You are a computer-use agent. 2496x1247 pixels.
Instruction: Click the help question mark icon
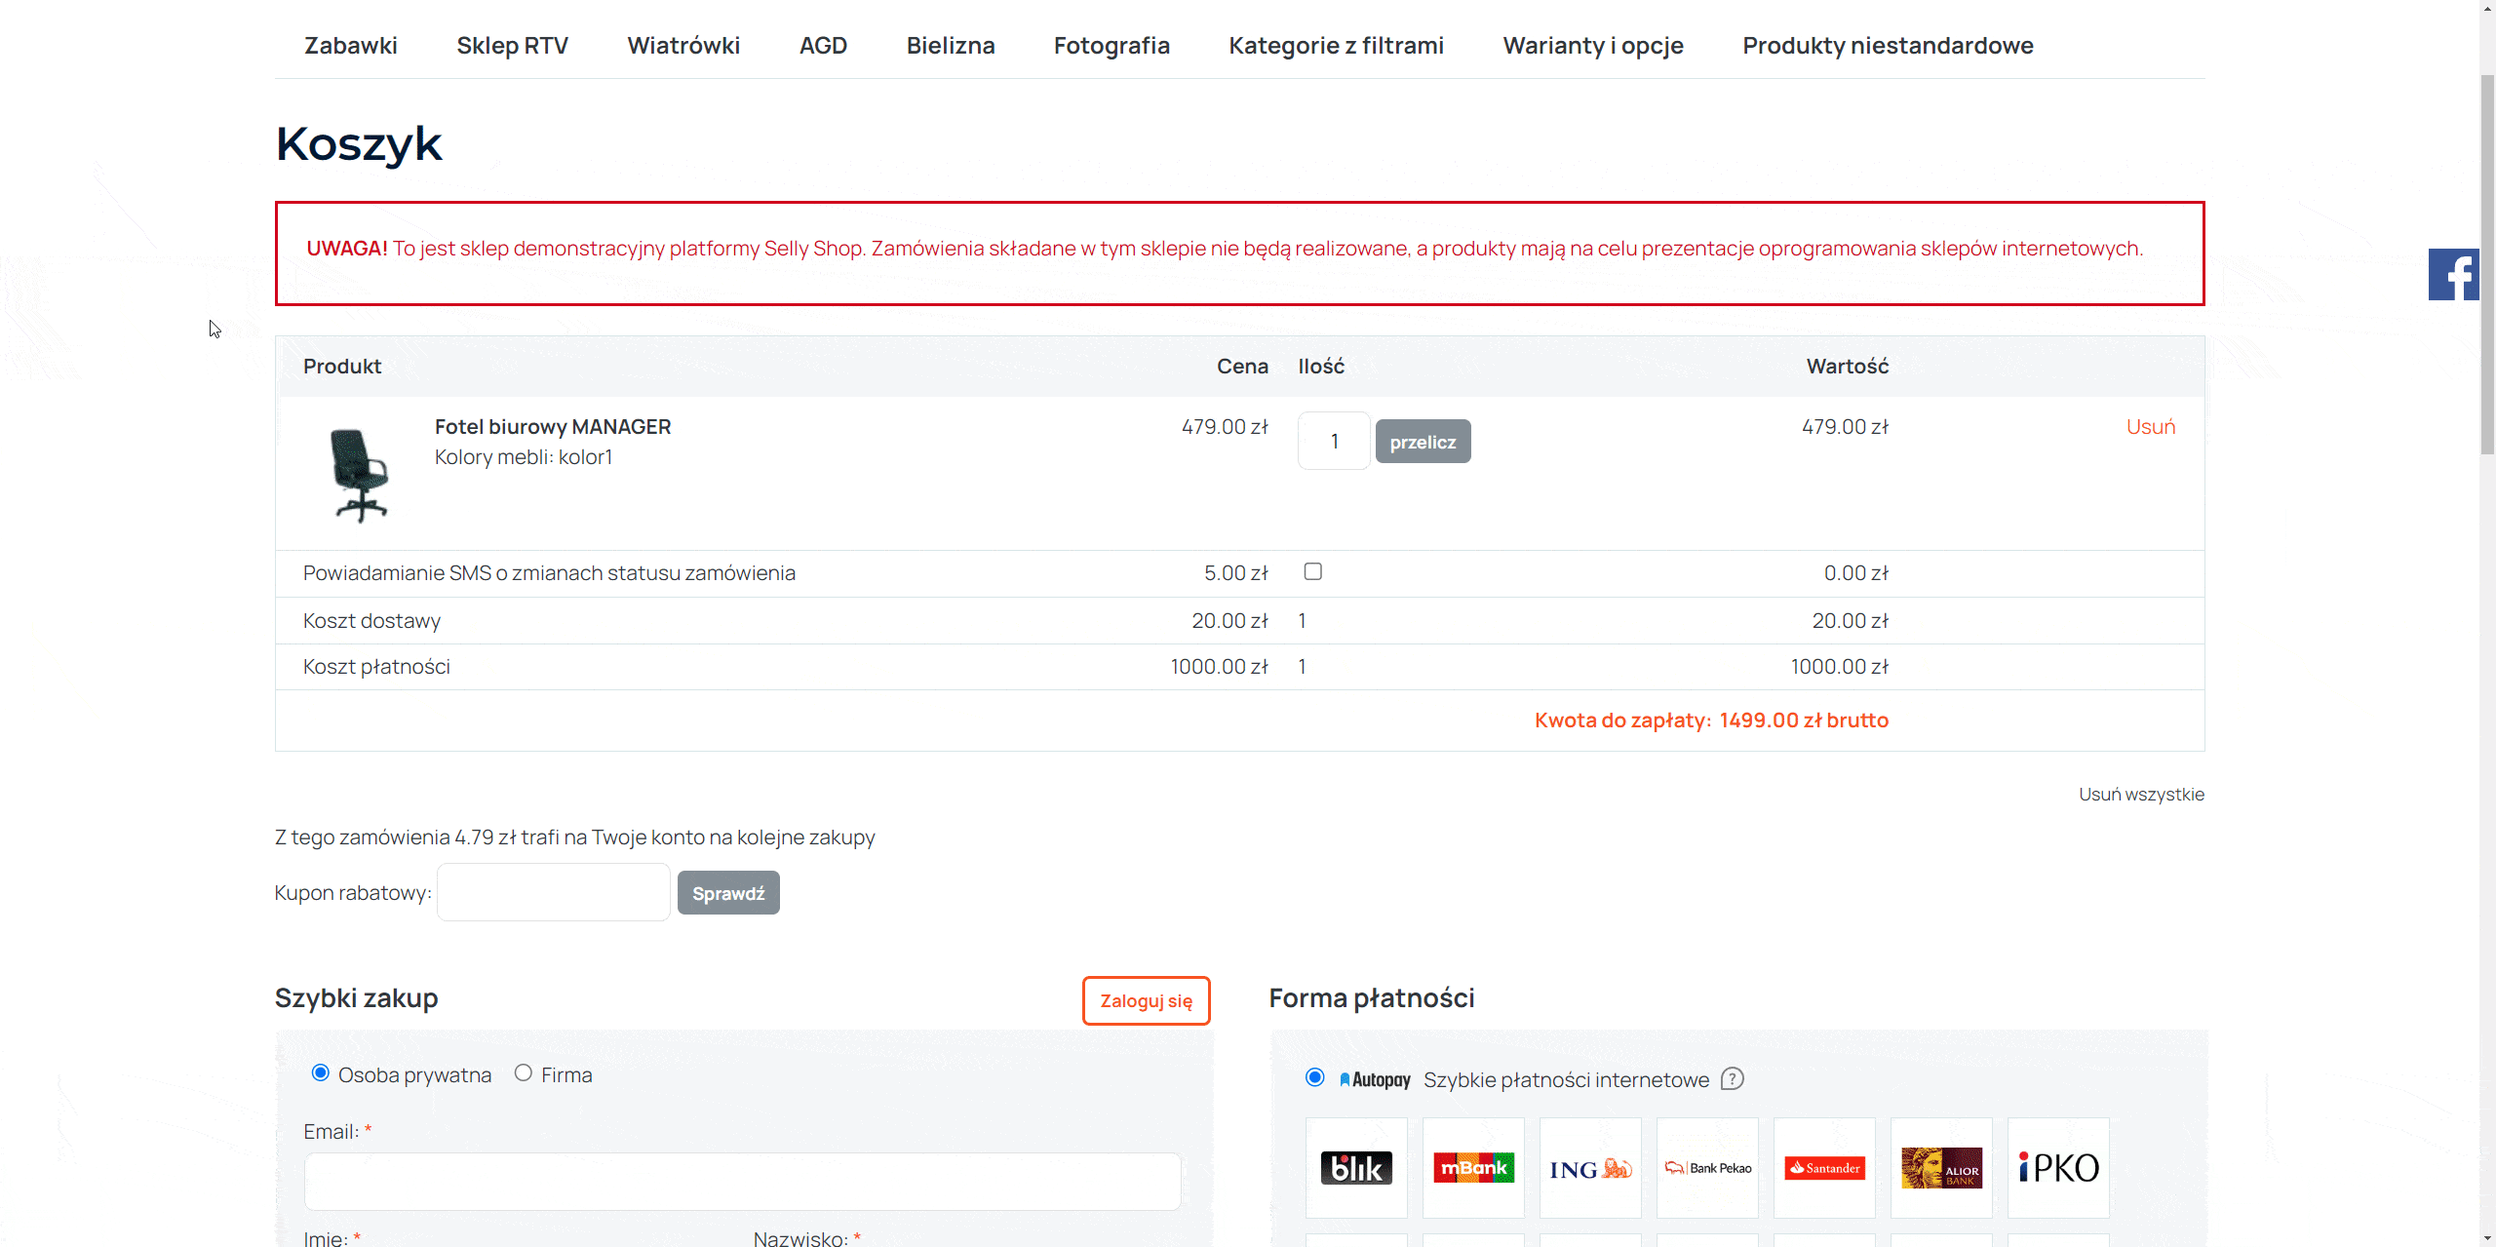1732,1079
